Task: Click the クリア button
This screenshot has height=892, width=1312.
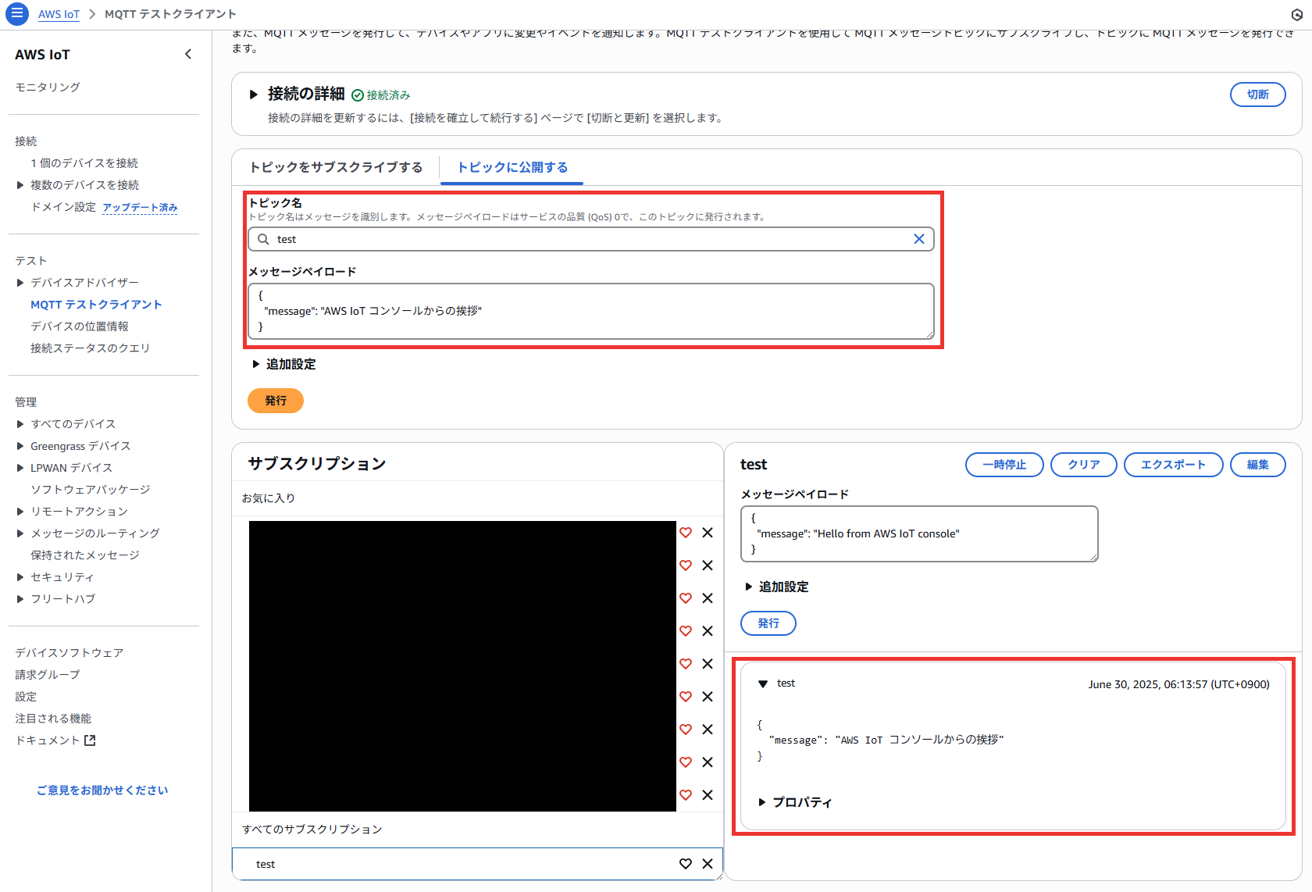Action: (1084, 465)
